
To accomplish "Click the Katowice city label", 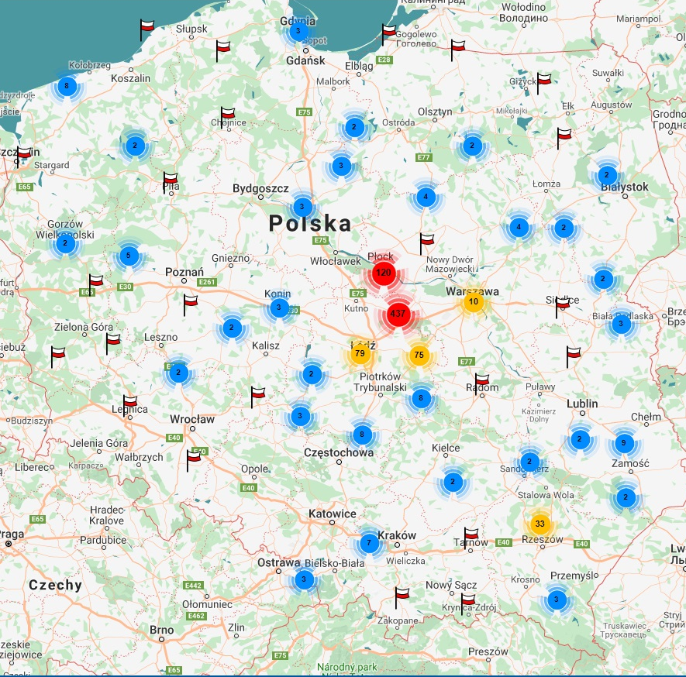I will pyautogui.click(x=333, y=514).
